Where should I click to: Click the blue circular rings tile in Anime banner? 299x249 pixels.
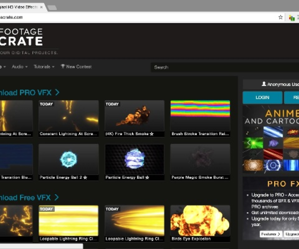pos(273,165)
